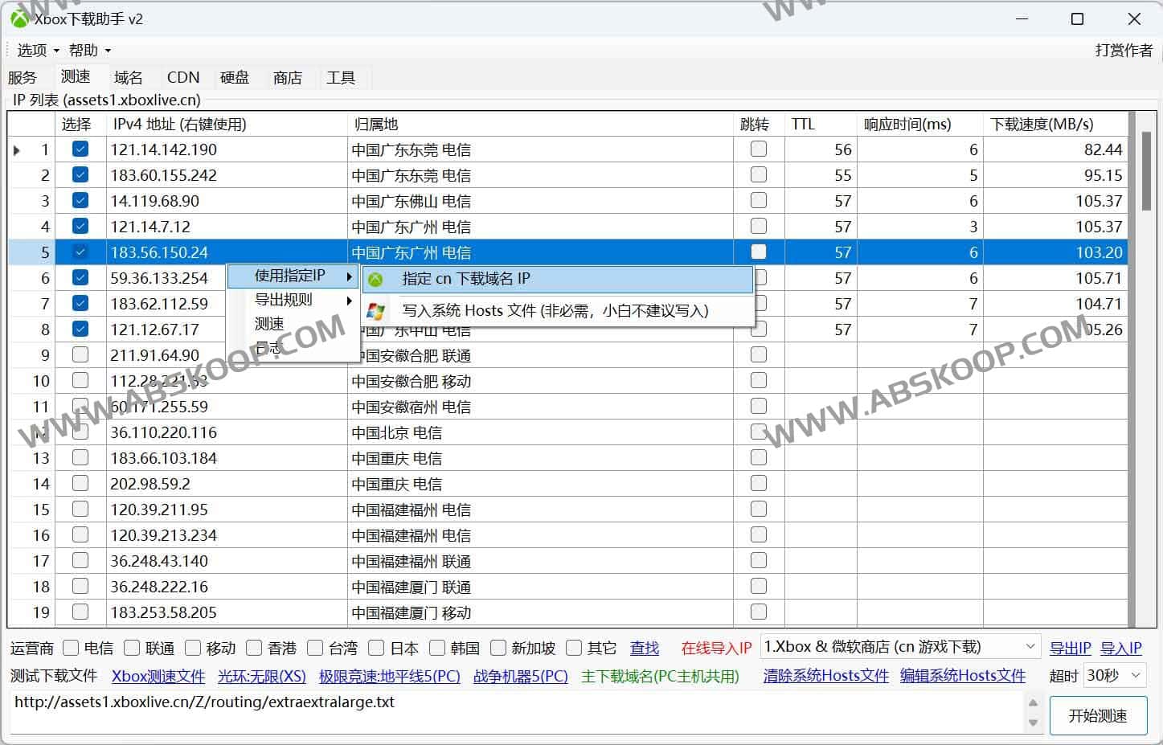Click Windows flag icon for 写入系统 Hosts 文件
This screenshot has width=1163, height=745.
(375, 311)
